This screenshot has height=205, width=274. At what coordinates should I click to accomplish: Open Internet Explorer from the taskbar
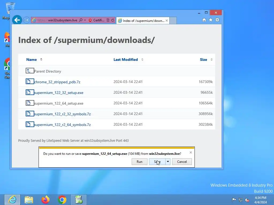pos(12,200)
